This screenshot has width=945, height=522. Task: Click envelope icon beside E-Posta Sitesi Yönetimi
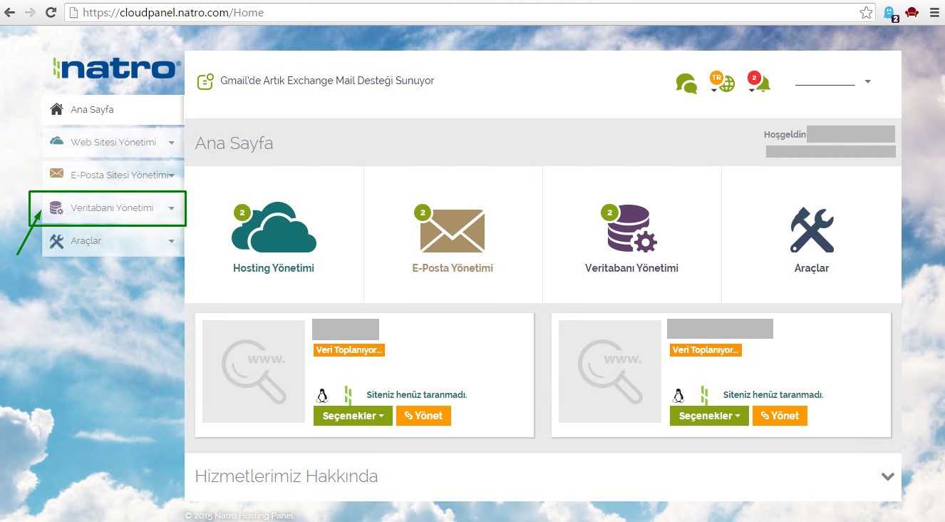56,173
